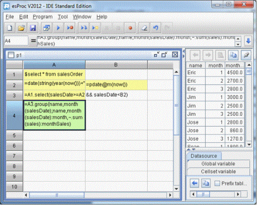Click the grid horizontal scrollbar right arrow

[x=170, y=195]
